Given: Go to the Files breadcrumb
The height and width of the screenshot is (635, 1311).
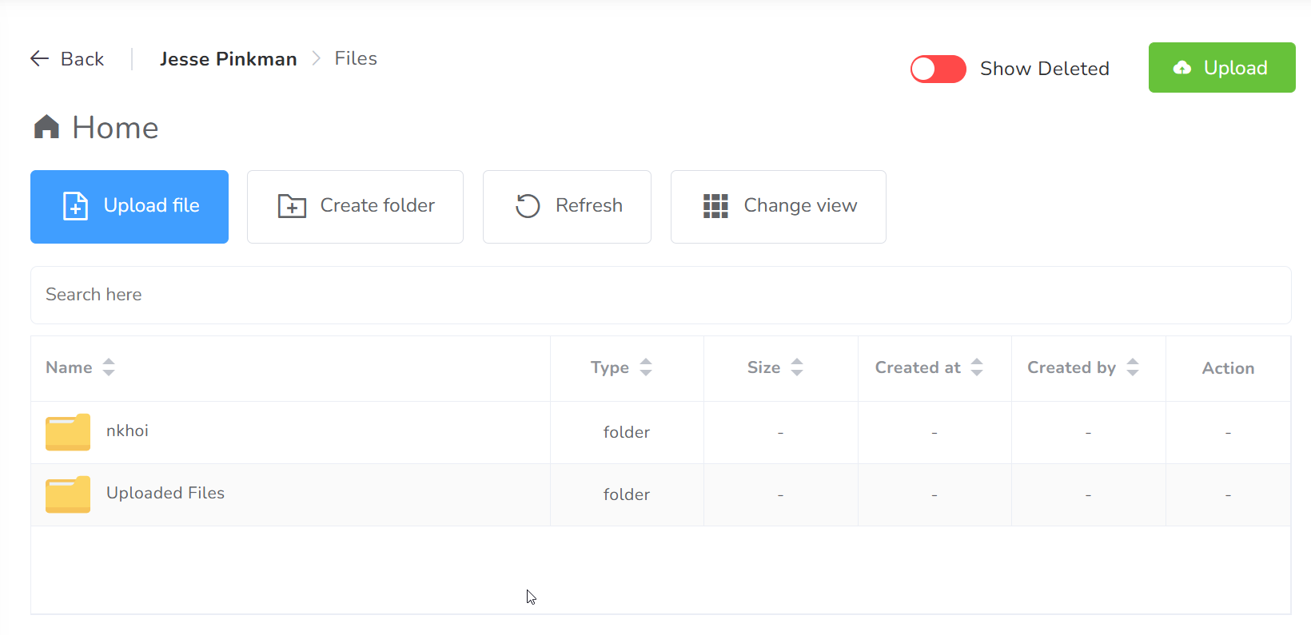Looking at the screenshot, I should [356, 58].
